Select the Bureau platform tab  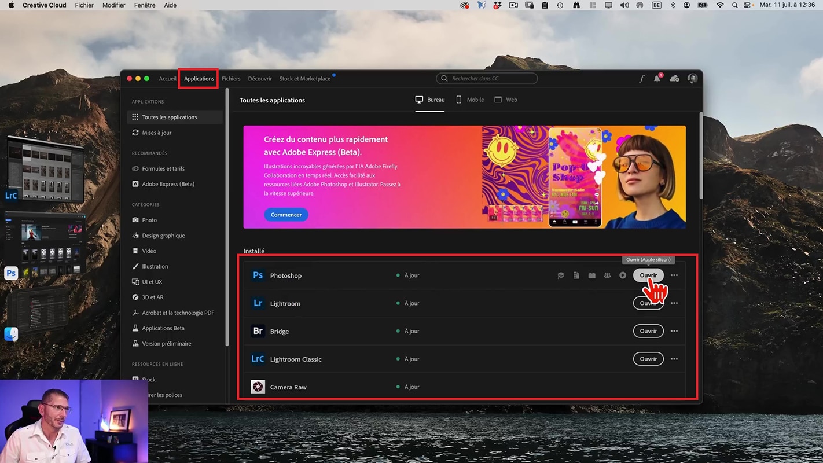click(x=430, y=100)
